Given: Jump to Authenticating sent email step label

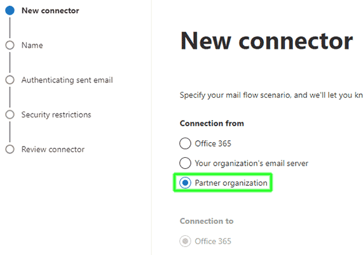Looking at the screenshot, I should [x=67, y=80].
